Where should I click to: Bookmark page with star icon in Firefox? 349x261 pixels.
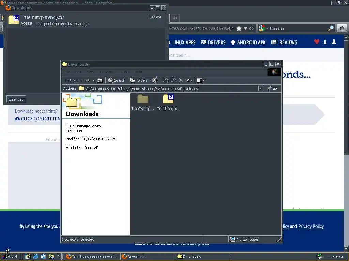pyautogui.click(x=239, y=29)
